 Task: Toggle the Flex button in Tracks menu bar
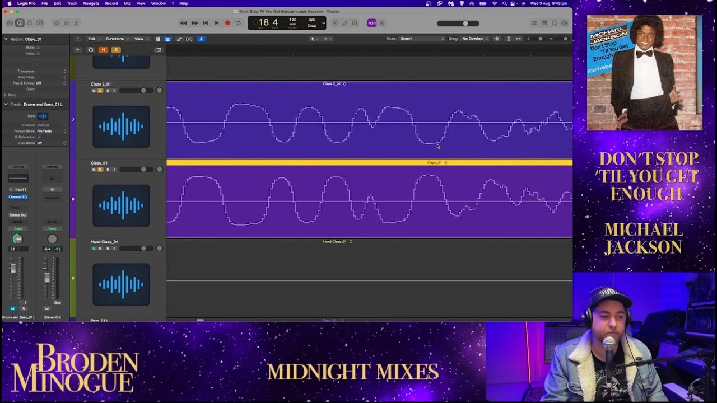189,39
